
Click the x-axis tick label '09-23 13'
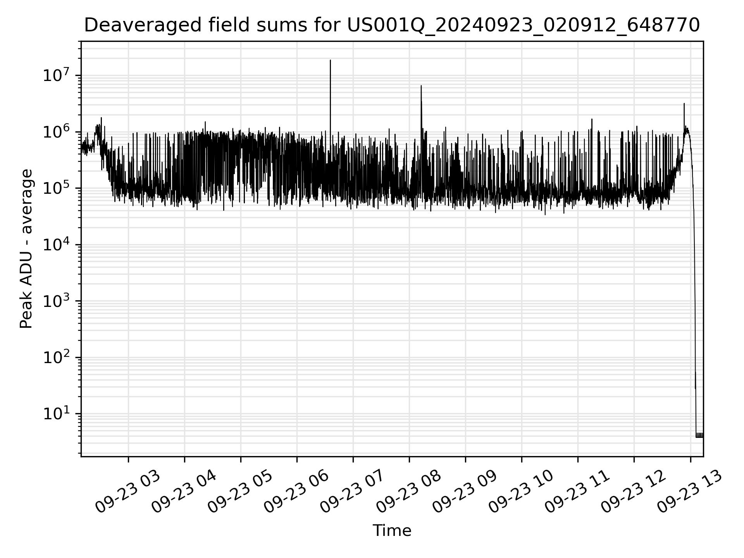coord(690,492)
